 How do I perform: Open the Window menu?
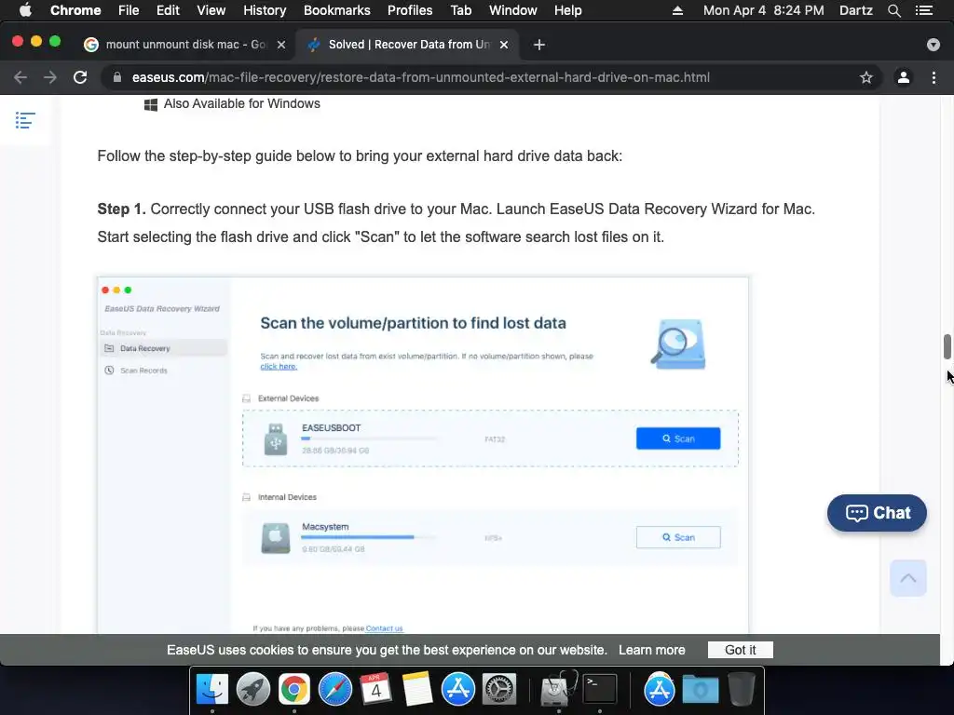513,10
